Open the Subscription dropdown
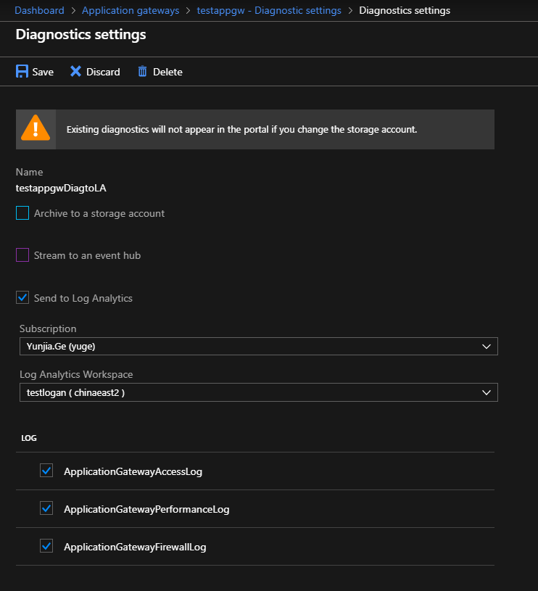 click(258, 347)
